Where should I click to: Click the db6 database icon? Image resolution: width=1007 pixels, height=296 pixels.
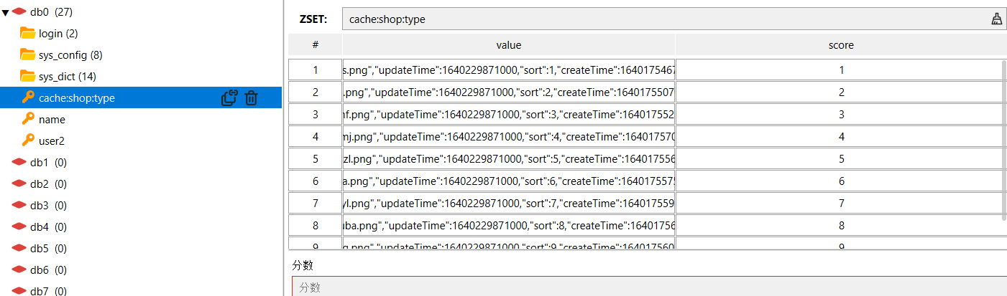coord(19,270)
